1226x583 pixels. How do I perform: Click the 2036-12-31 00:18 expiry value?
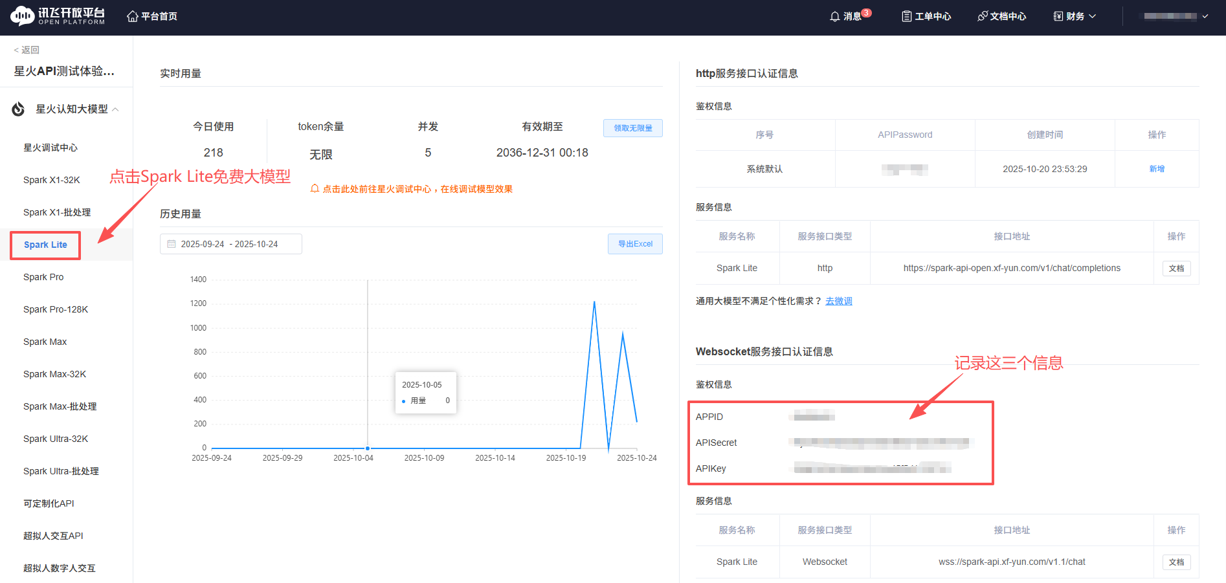coord(542,153)
